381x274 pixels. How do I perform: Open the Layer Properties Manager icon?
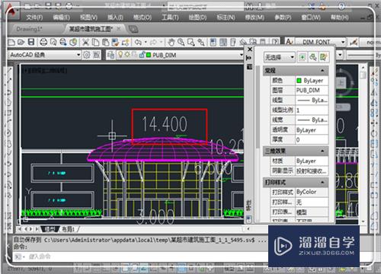[x=110, y=55]
